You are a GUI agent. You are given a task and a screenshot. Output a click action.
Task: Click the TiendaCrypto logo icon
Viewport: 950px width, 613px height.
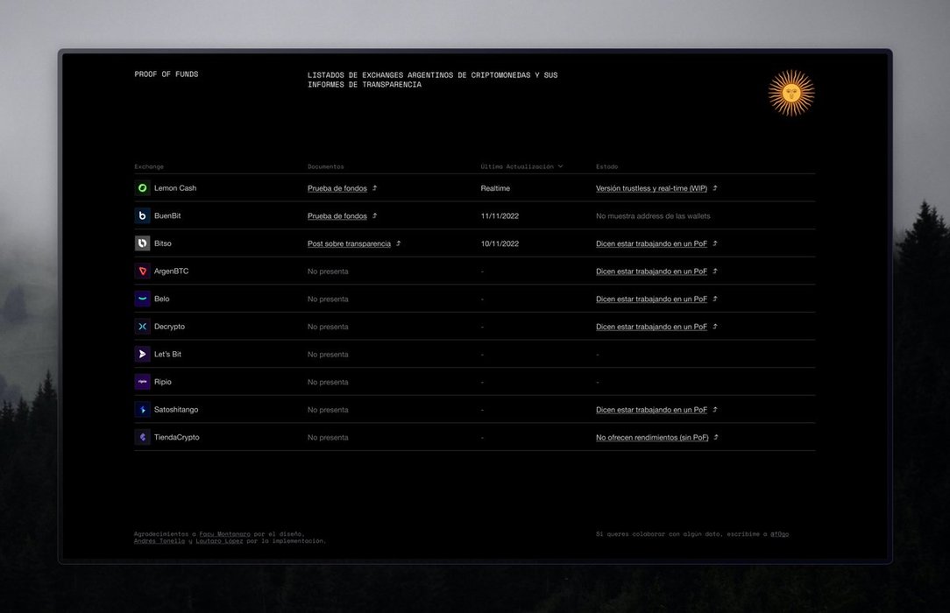click(x=143, y=437)
